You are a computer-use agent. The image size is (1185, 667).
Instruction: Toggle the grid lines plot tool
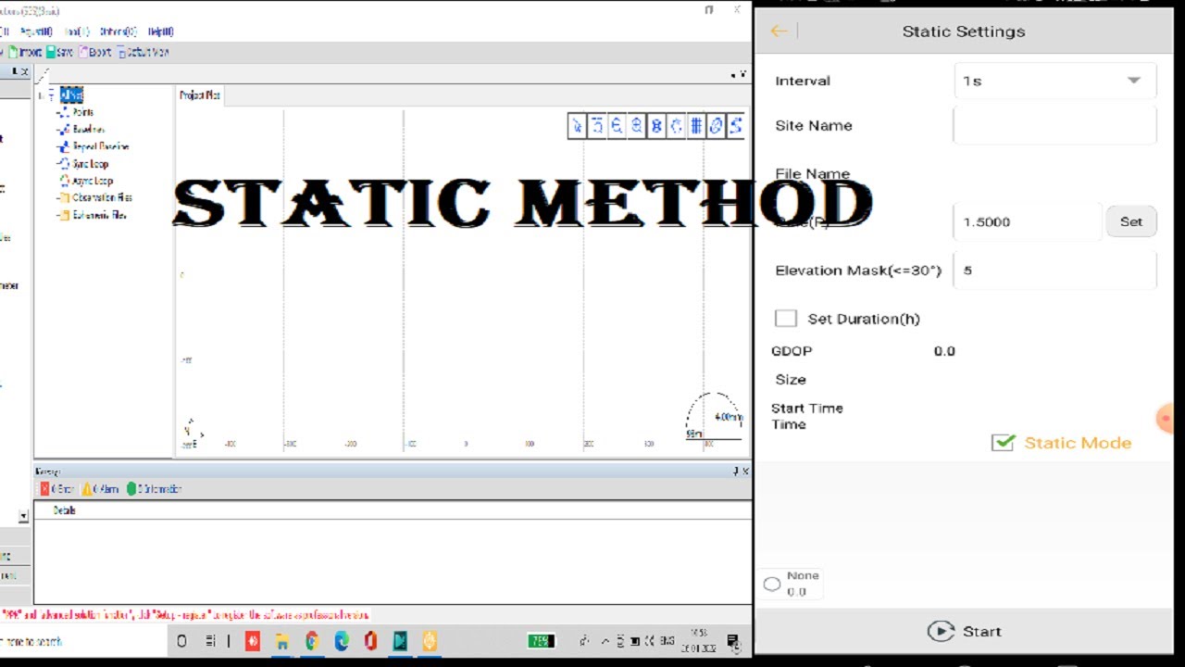[696, 126]
